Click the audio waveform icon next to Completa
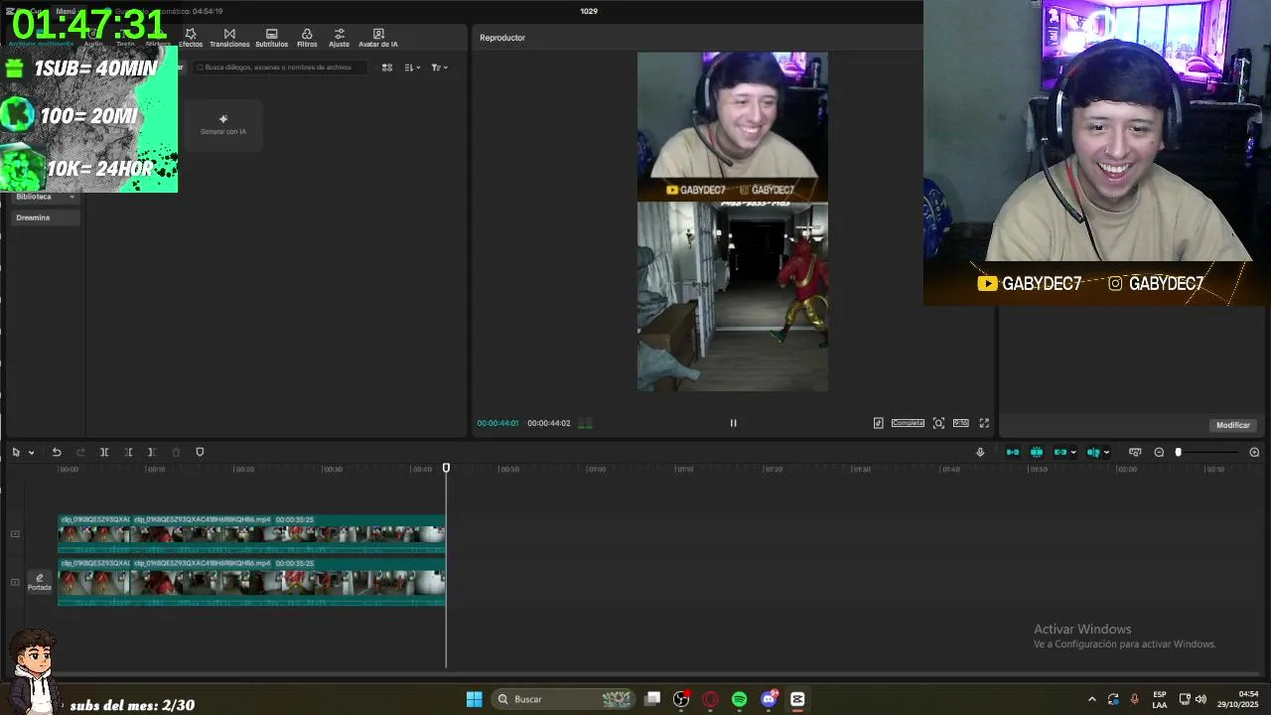The height and width of the screenshot is (715, 1271). pos(879,423)
